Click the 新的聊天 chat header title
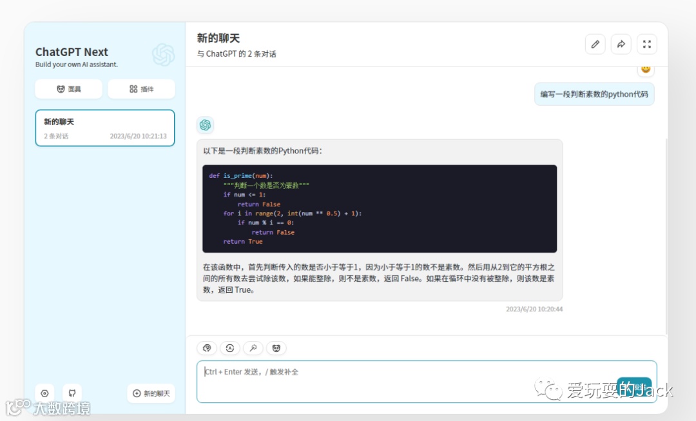 [218, 38]
